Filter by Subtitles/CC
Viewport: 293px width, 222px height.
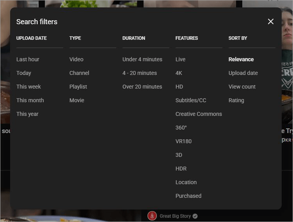(191, 100)
